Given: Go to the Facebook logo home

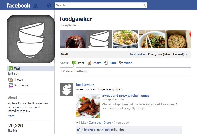Looking at the screenshot, I should pos(18,6).
